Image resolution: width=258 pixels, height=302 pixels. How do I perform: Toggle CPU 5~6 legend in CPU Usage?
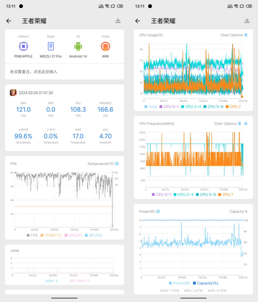213,107
